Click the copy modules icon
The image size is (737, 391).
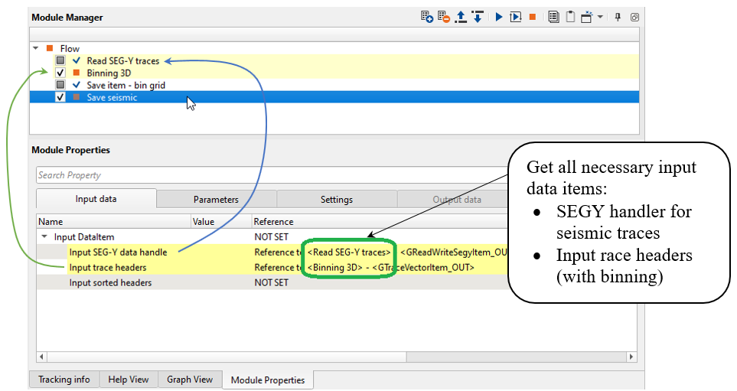point(553,17)
